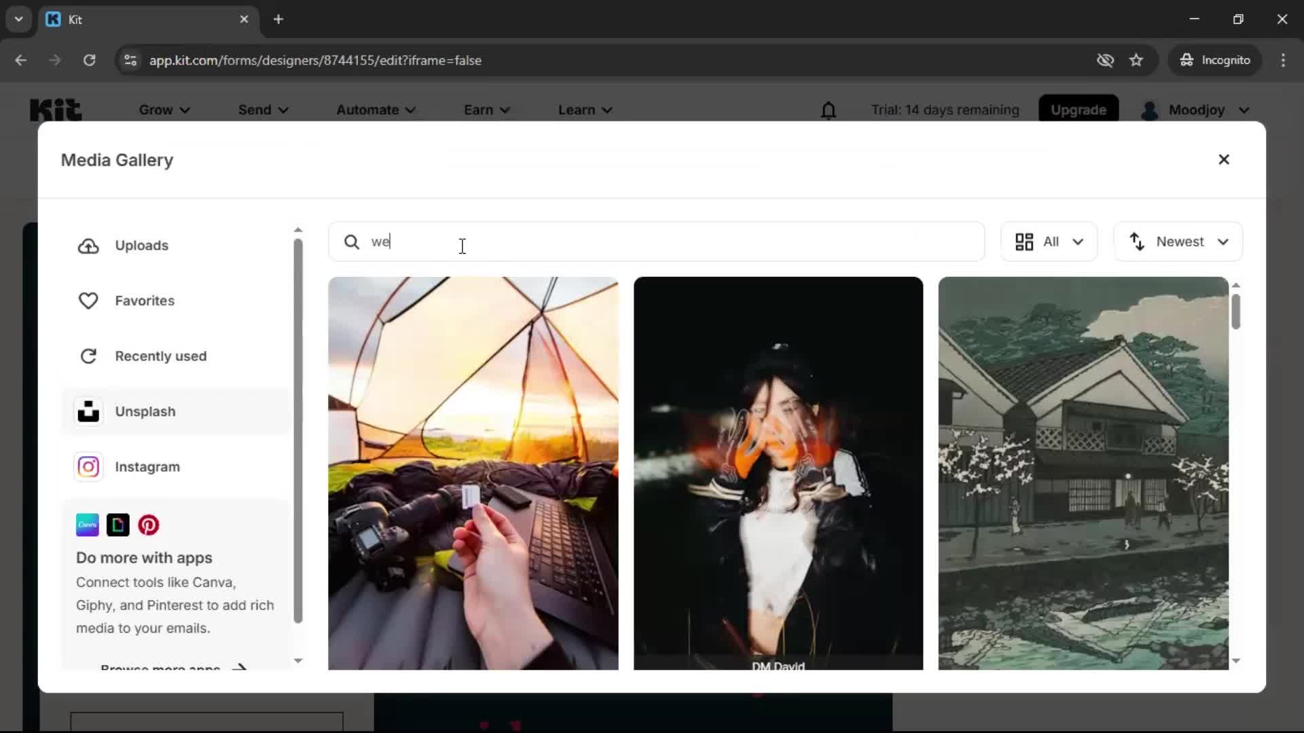Browse Unsplash images
The height and width of the screenshot is (733, 1304).
click(145, 411)
